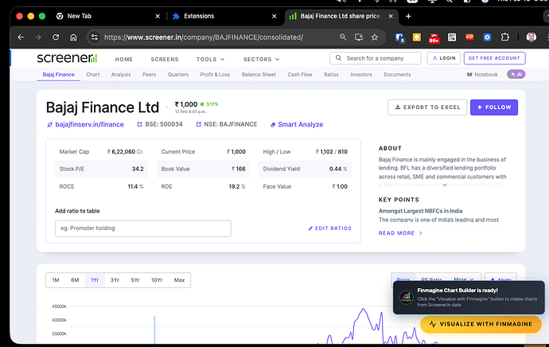Select 1Yr chart range
This screenshot has height=347, width=549.
tap(95, 280)
